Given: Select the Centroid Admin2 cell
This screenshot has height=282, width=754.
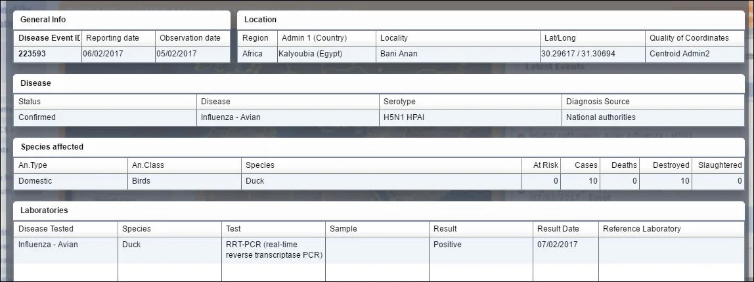Looking at the screenshot, I should [x=695, y=54].
